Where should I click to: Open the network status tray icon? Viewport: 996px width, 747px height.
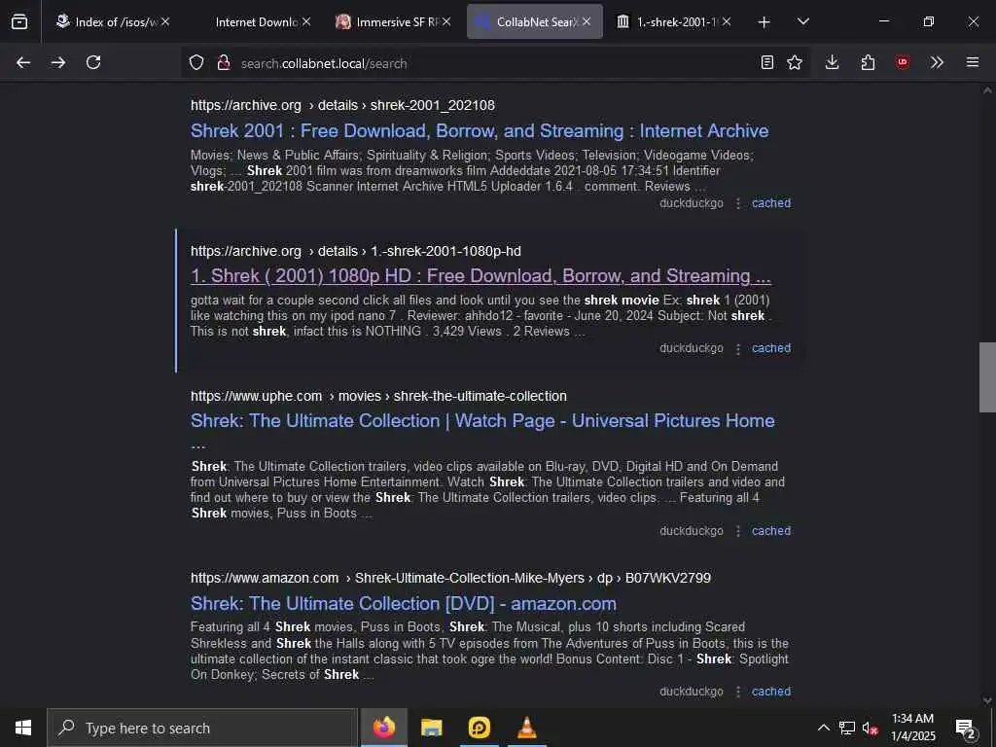[x=847, y=728]
